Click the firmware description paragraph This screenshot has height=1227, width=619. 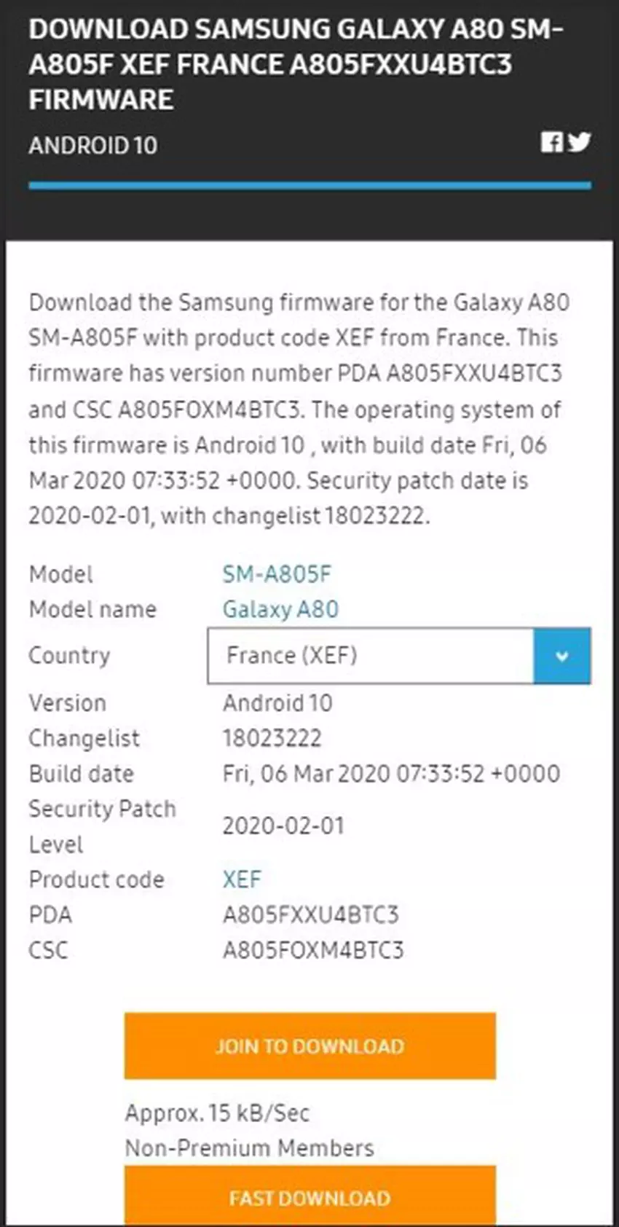point(299,409)
